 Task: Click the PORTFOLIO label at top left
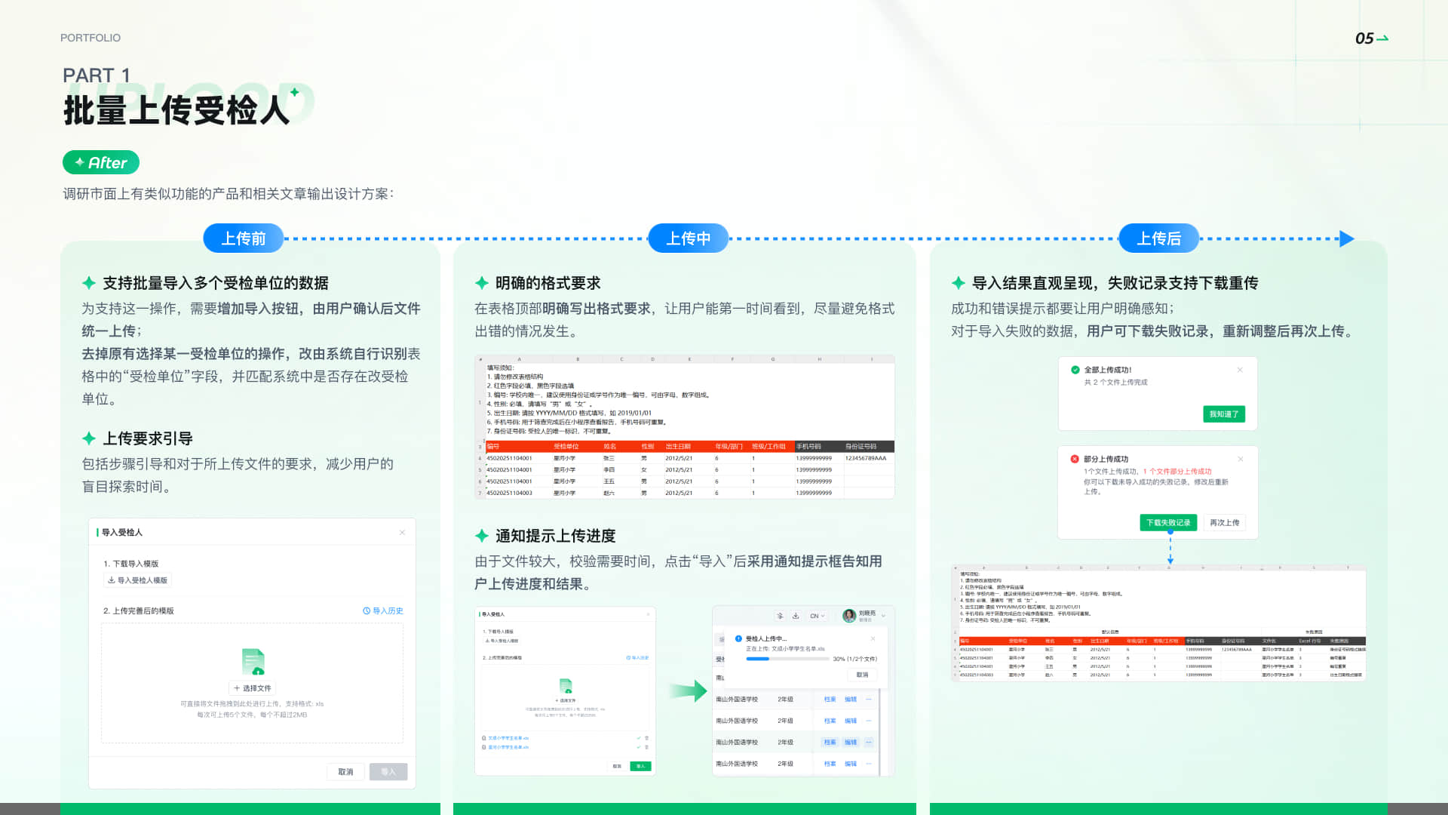click(90, 38)
